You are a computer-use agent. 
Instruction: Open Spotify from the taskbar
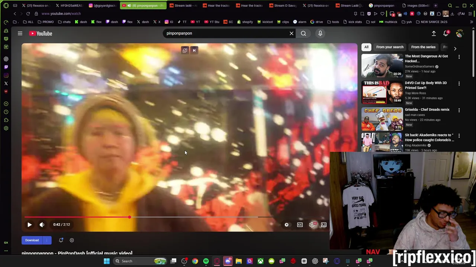tap(206, 261)
